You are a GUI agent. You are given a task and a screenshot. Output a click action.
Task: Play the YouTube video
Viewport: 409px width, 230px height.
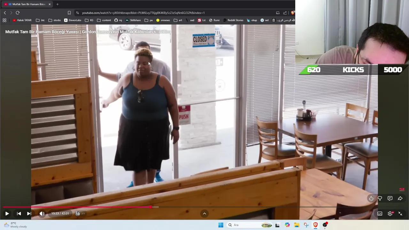pos(7,214)
